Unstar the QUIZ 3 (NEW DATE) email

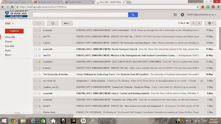(39, 62)
